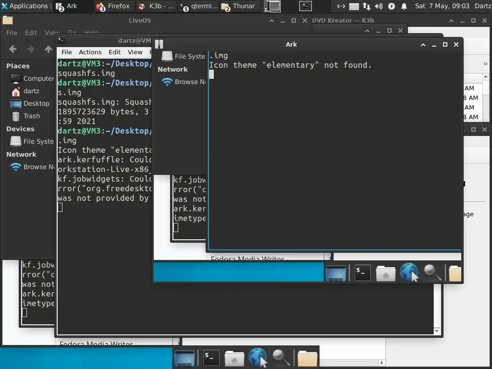Viewport: 492px width, 369px height.
Task: Open View menu in the terminal window
Action: coord(135,52)
